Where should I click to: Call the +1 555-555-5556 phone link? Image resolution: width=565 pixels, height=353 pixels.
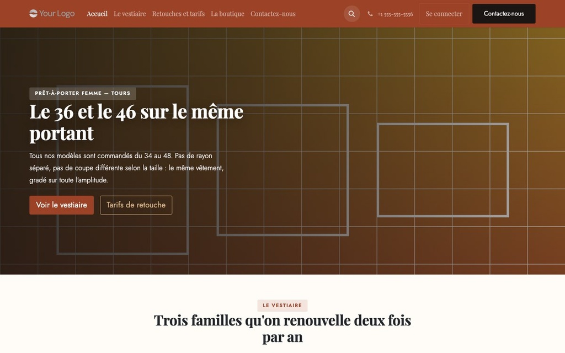coord(395,14)
